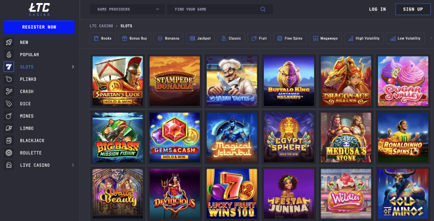The height and width of the screenshot is (221, 434).
Task: Click the Blackjack cards icon
Action: pyautogui.click(x=9, y=141)
